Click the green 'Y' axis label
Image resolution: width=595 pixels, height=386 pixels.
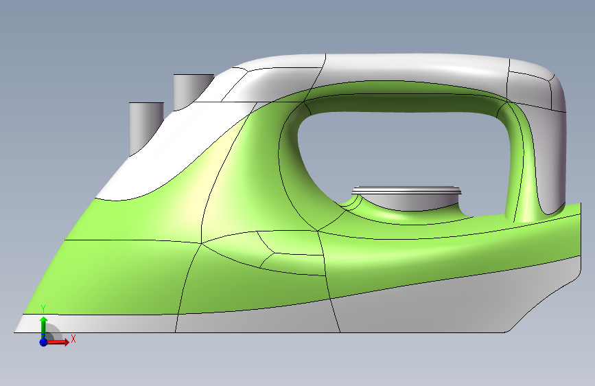(x=43, y=309)
